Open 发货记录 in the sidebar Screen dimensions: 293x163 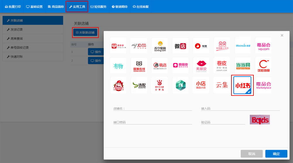[x=33, y=30]
